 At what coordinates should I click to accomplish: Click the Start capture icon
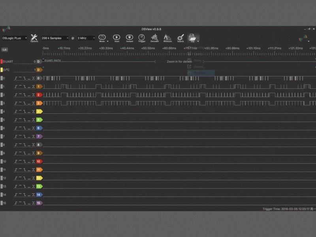click(x=117, y=38)
